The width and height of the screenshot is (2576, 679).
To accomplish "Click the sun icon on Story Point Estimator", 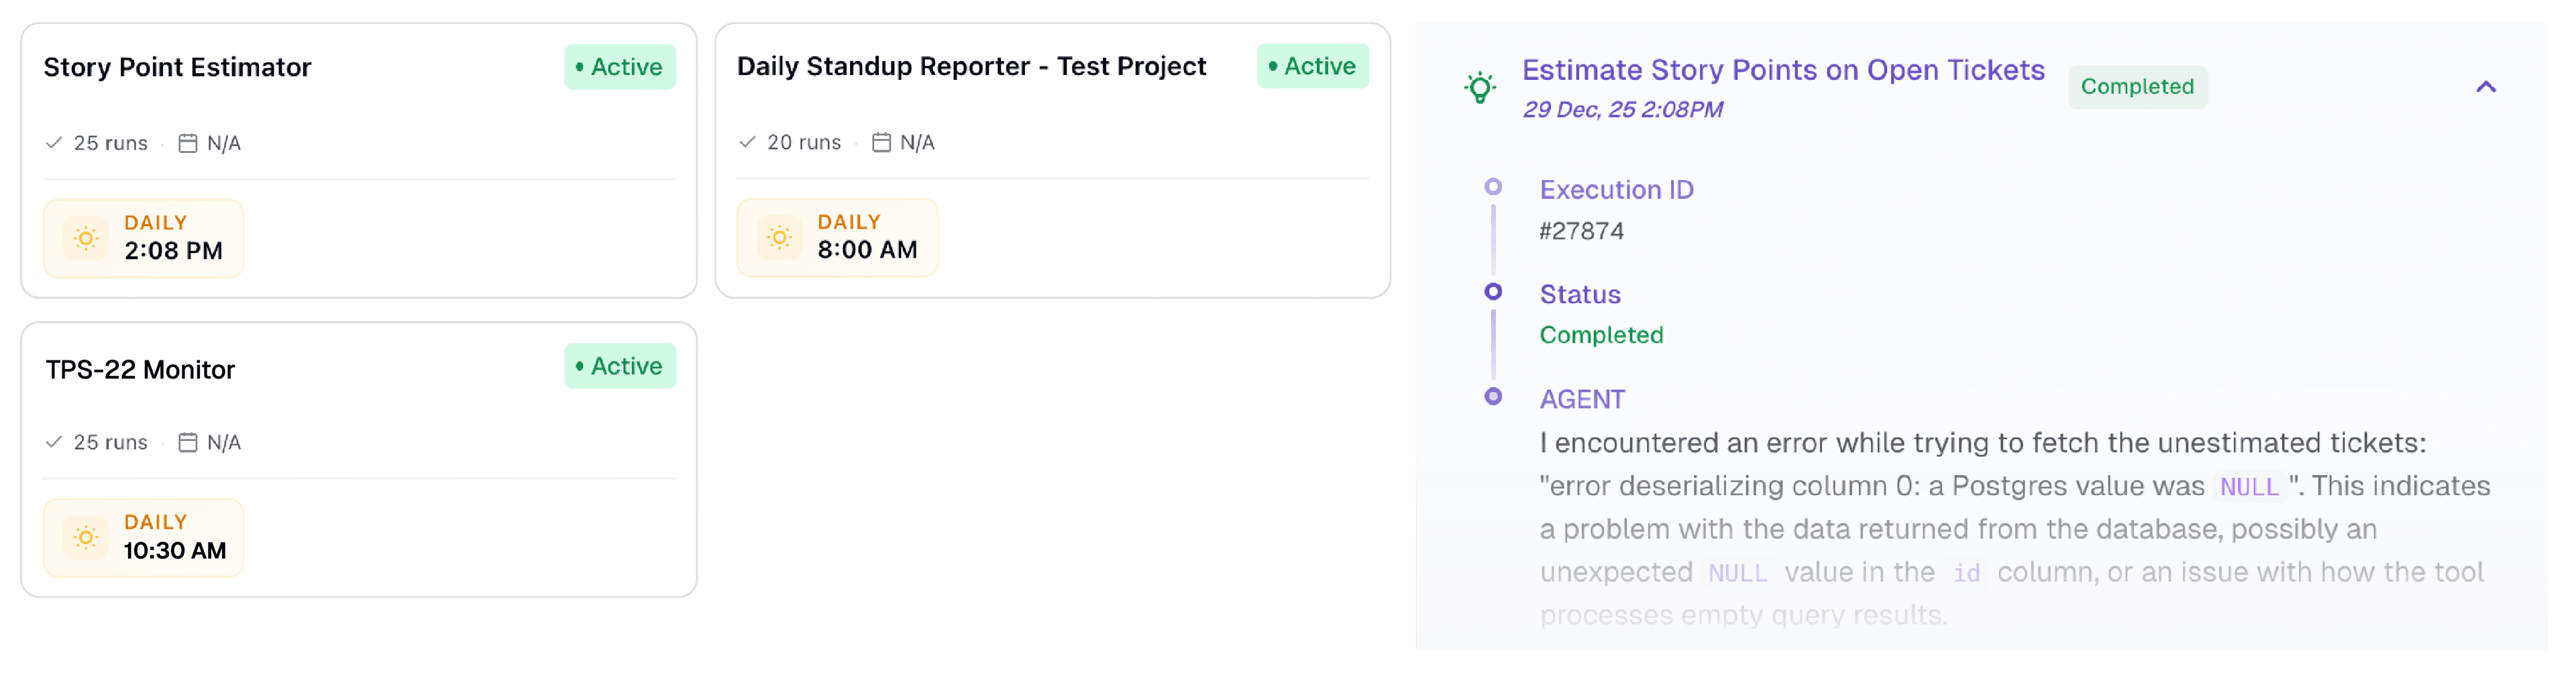I will tap(86, 239).
